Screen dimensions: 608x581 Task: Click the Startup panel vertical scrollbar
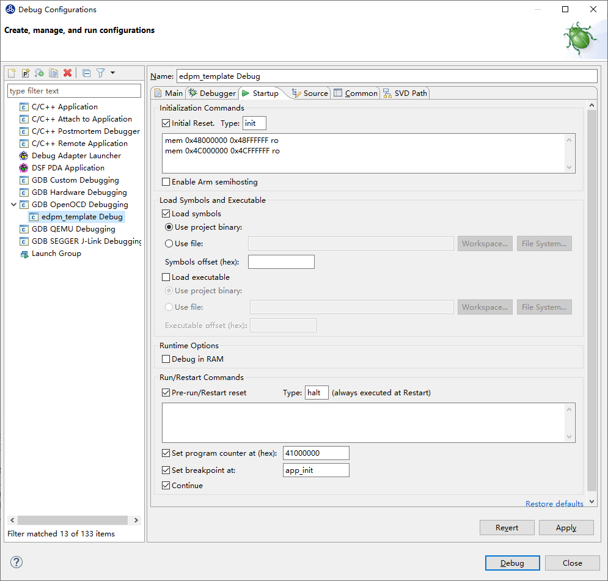(592, 301)
